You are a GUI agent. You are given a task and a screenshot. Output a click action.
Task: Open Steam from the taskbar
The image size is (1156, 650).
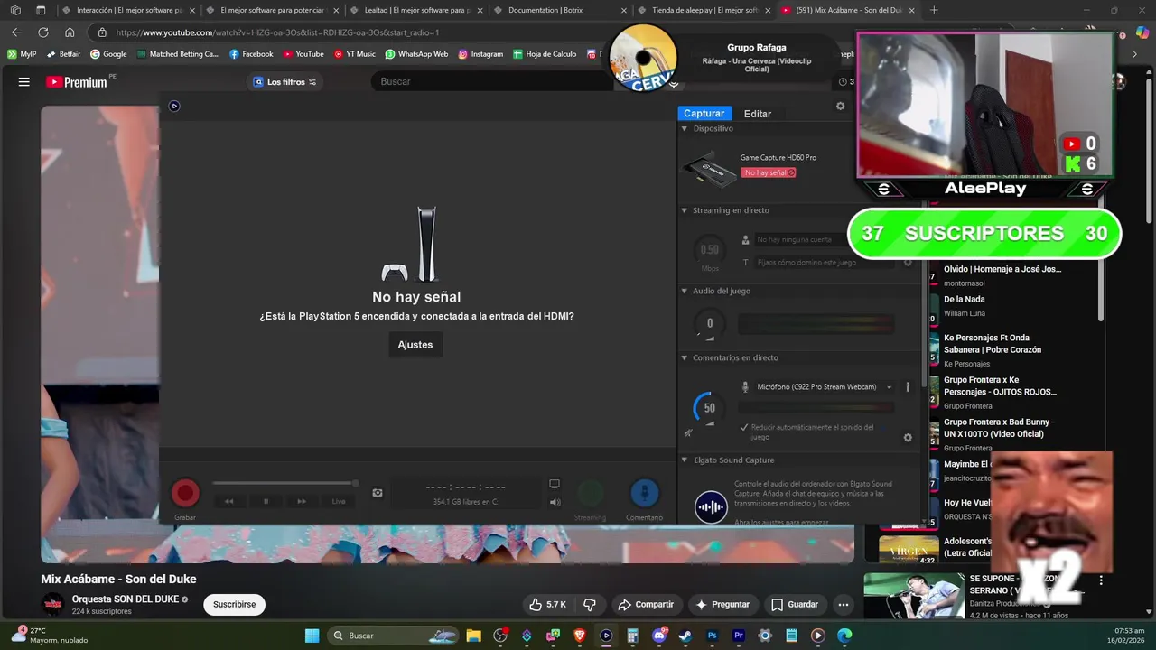click(x=685, y=636)
